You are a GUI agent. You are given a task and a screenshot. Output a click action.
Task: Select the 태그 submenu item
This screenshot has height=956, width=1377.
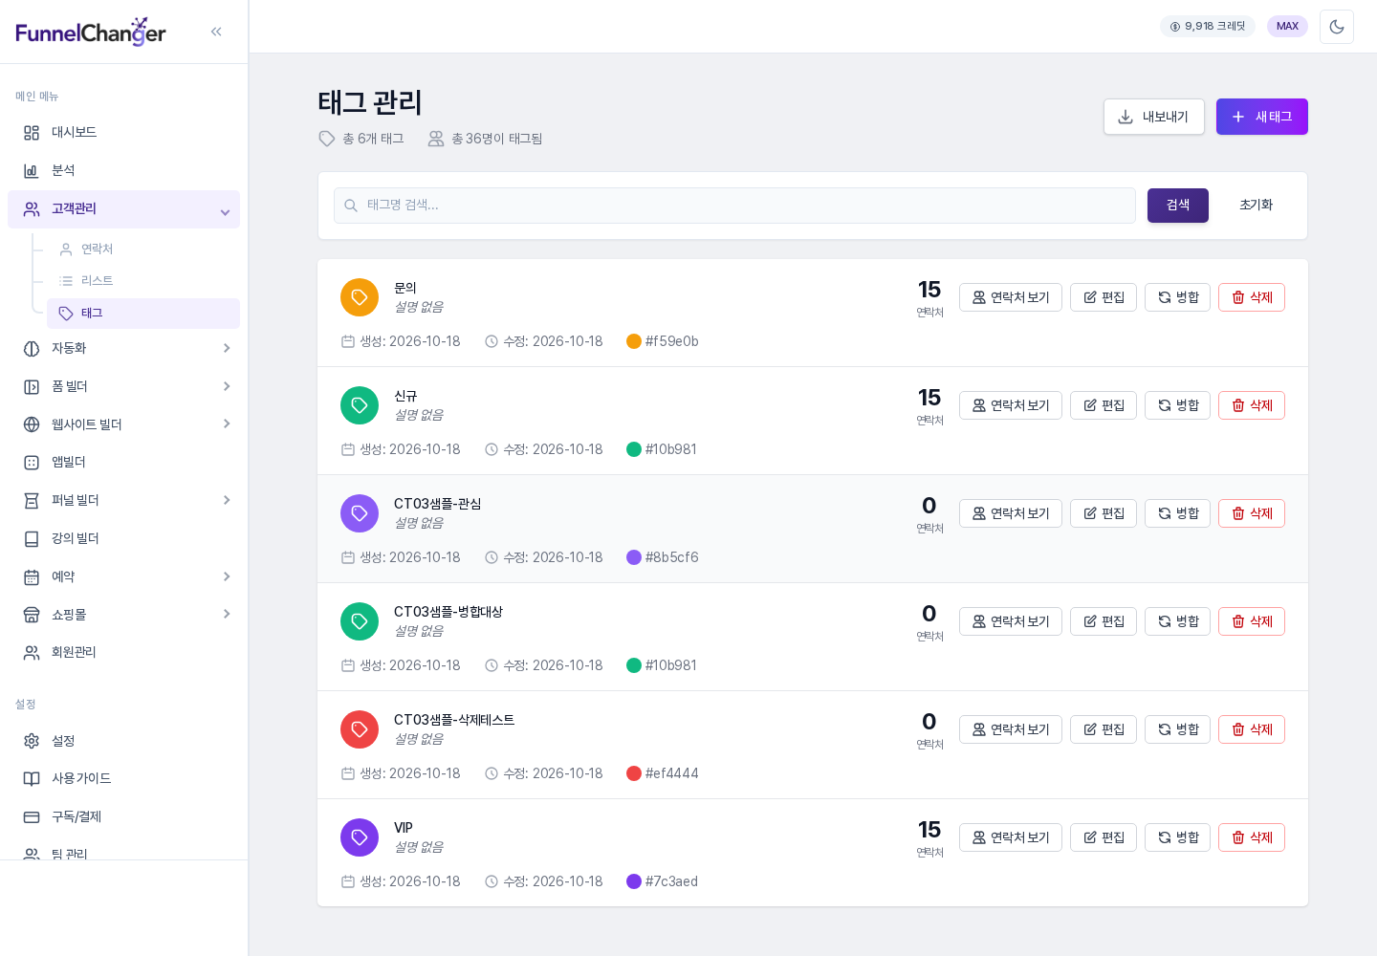pyautogui.click(x=143, y=314)
